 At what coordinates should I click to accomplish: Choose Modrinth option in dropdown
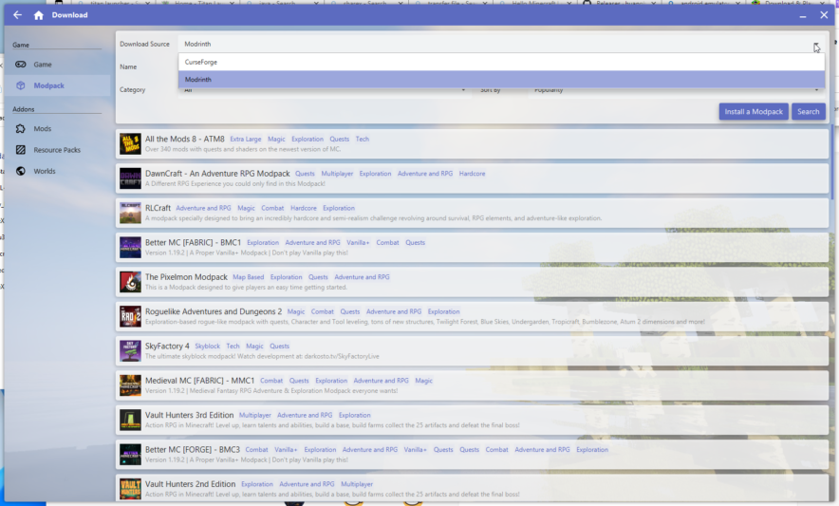(198, 80)
